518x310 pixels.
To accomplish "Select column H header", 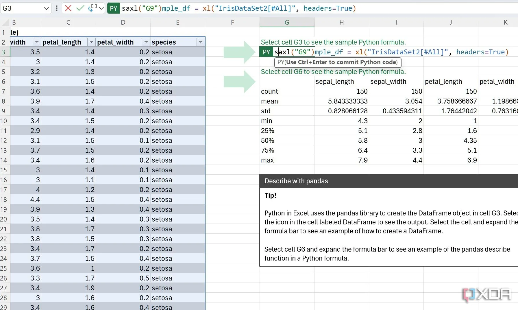I will (x=342, y=22).
